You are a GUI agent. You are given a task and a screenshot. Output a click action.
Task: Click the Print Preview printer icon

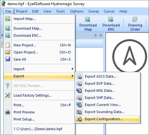8,112
